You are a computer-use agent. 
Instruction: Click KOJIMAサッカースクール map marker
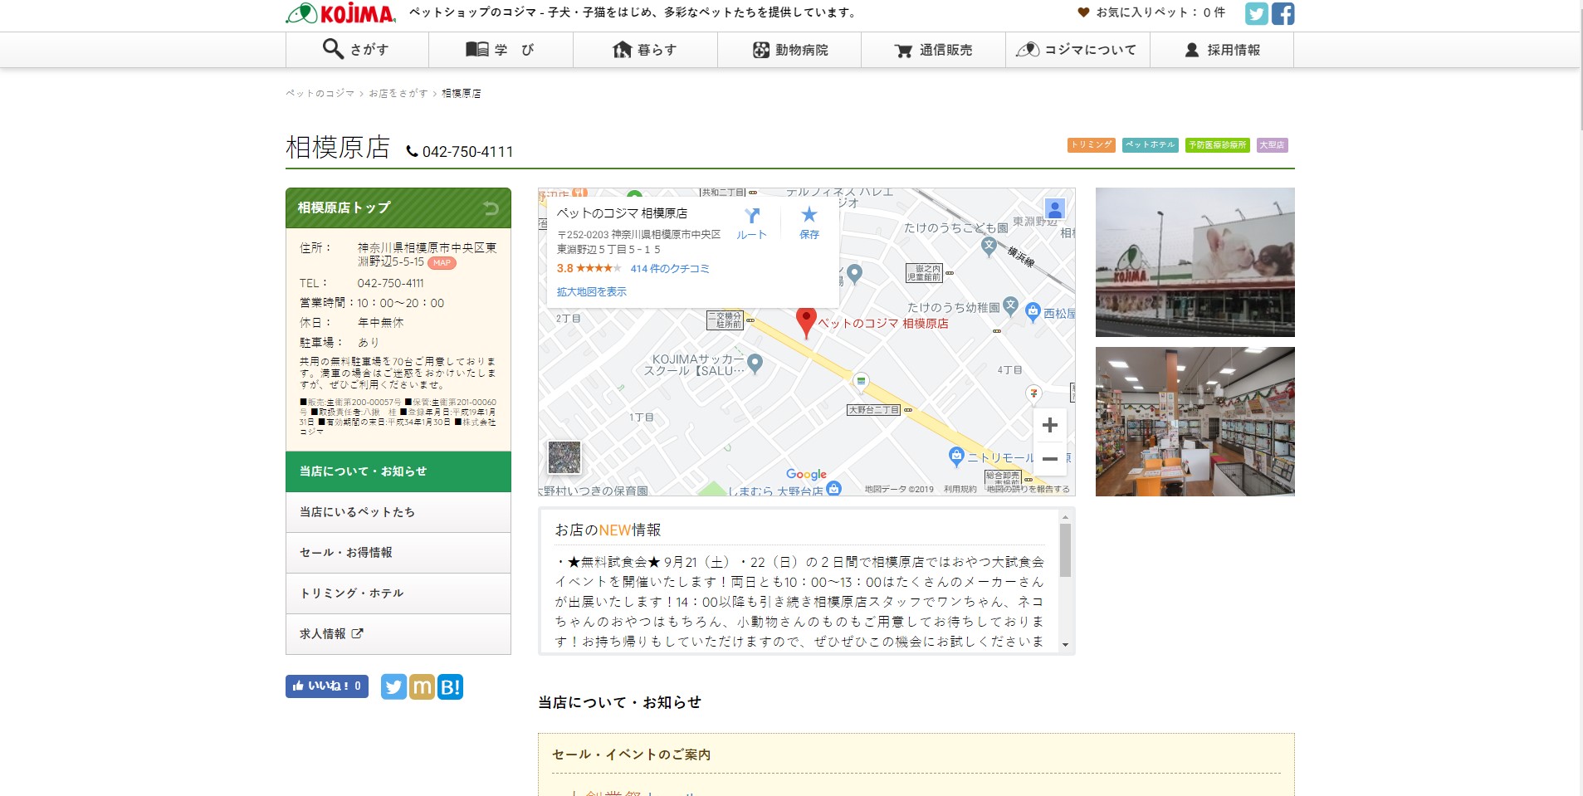point(755,363)
